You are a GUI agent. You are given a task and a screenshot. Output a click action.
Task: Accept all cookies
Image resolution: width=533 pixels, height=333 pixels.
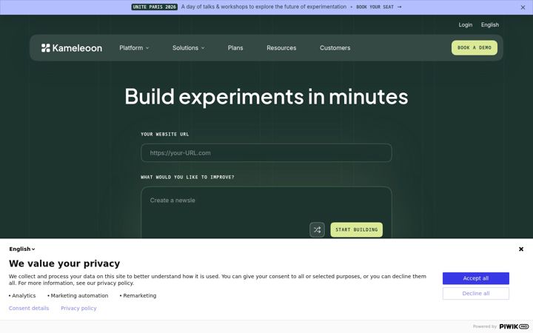pos(475,278)
